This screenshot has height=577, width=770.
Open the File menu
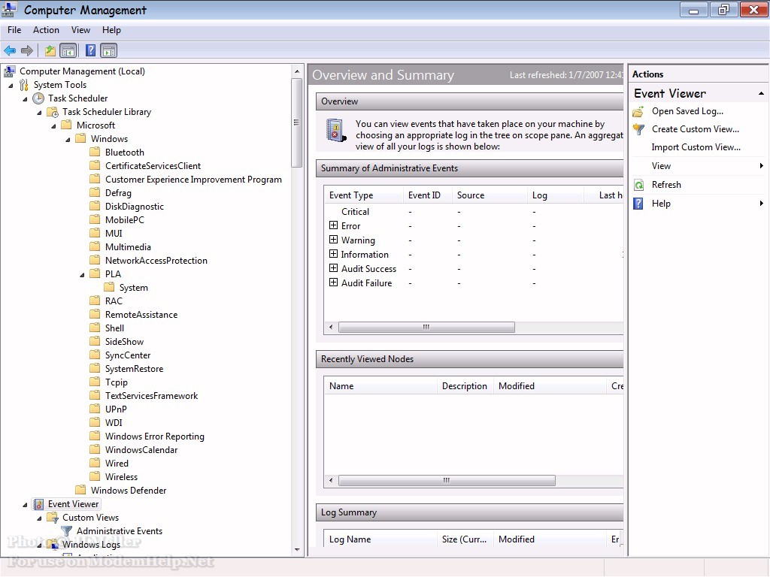point(14,30)
